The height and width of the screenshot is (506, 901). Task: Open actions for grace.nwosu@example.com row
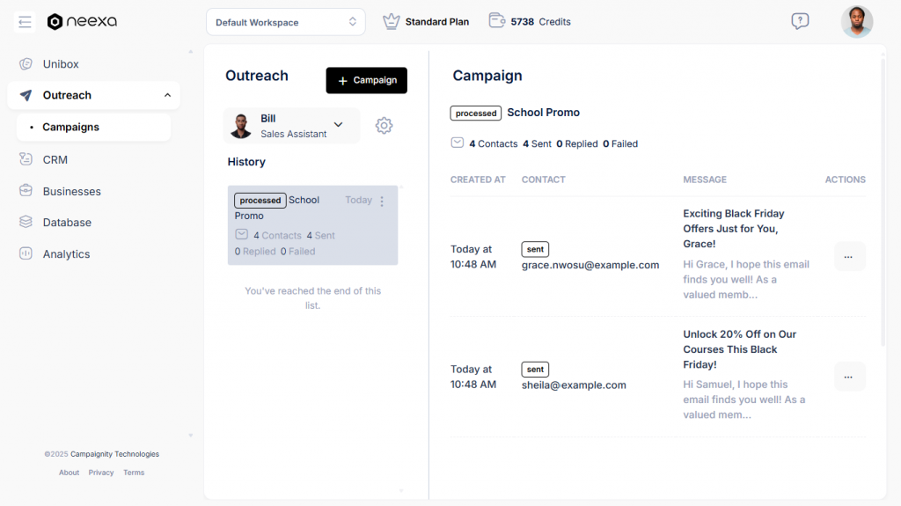(848, 257)
